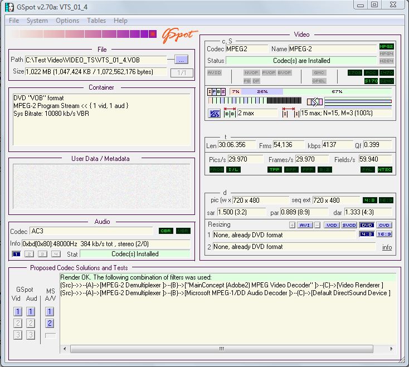Run GSpot Vid test 1

17,311
